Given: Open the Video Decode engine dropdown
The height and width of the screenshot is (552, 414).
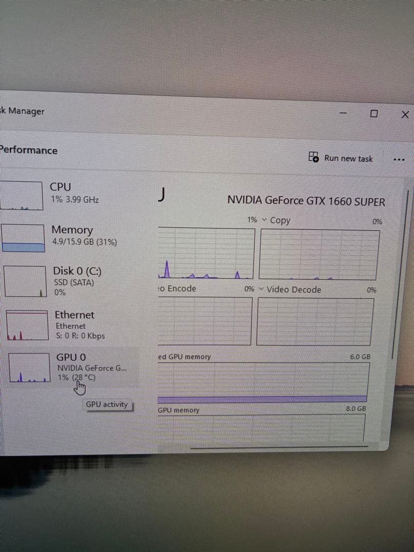Looking at the screenshot, I should pos(290,289).
